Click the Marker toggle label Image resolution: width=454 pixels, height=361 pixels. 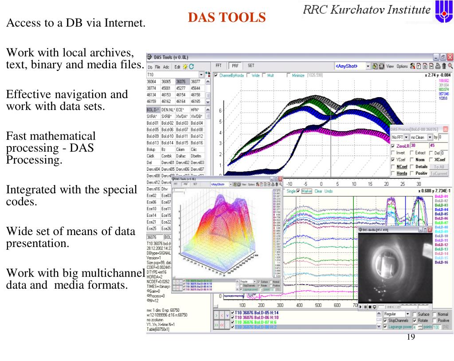pos(307,191)
